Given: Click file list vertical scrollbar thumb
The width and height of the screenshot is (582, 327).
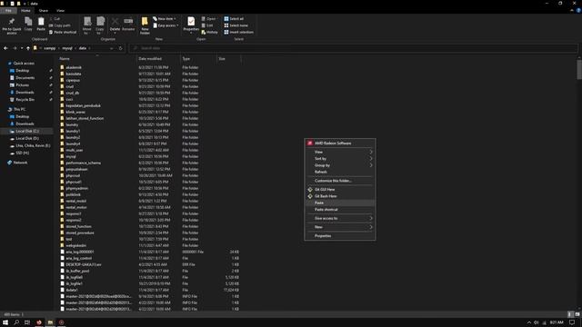Looking at the screenshot, I should coord(579,69).
